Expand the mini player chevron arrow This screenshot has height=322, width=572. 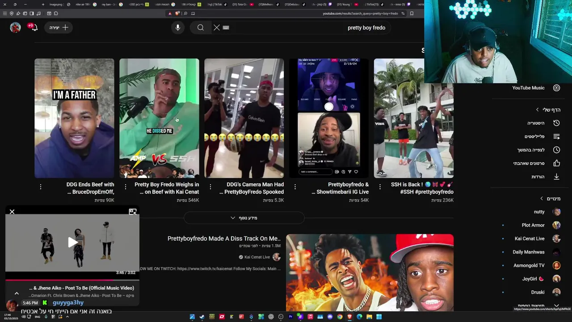tap(17, 293)
